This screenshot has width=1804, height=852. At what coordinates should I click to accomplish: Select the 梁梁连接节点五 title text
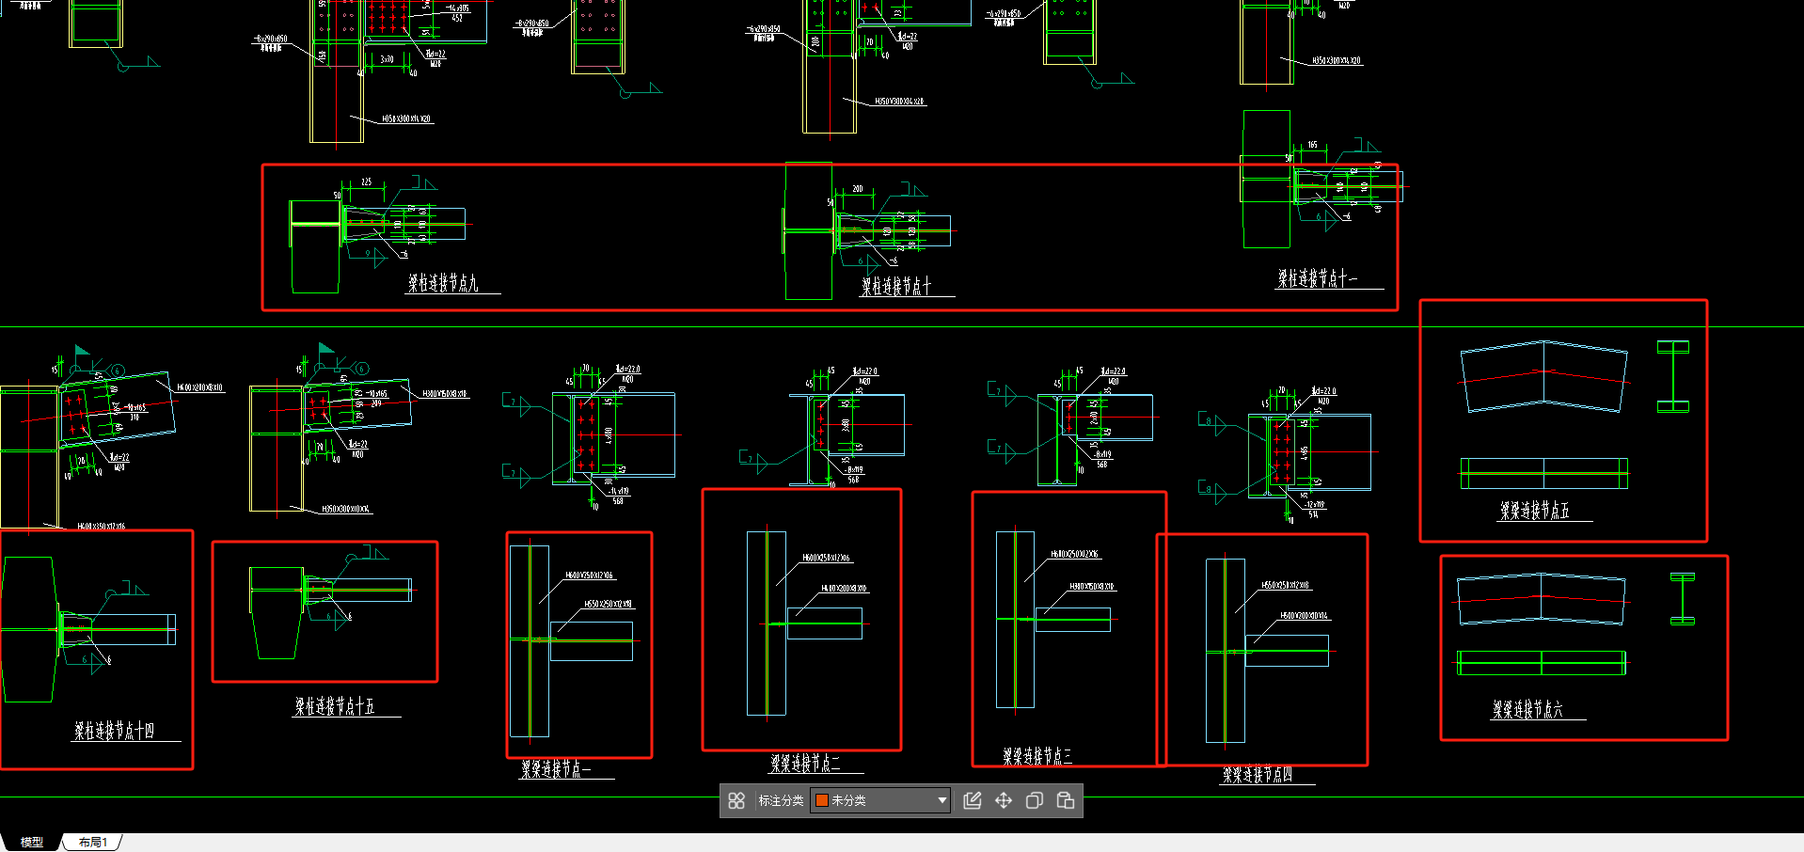[1534, 511]
